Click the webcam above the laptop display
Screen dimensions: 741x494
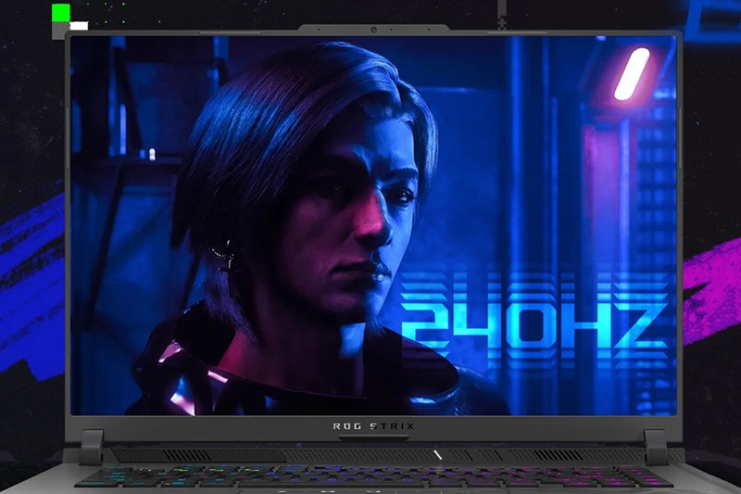[x=373, y=30]
